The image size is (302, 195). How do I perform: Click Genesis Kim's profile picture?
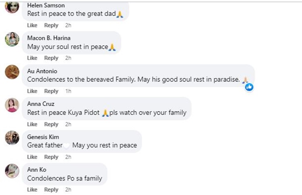(12, 138)
